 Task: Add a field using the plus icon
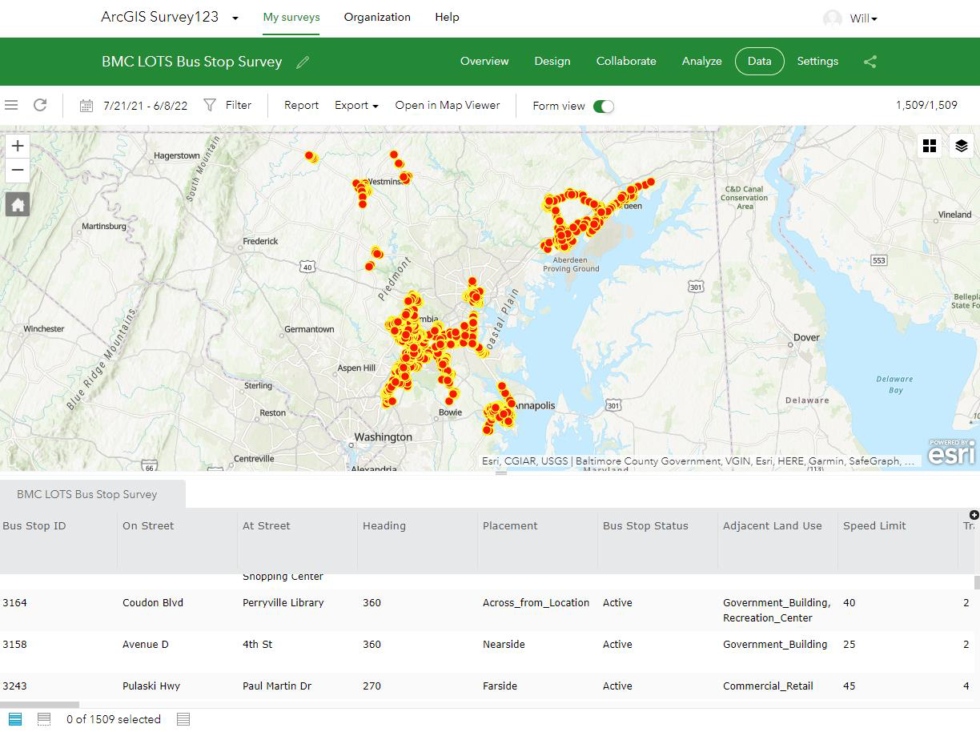coord(974,515)
